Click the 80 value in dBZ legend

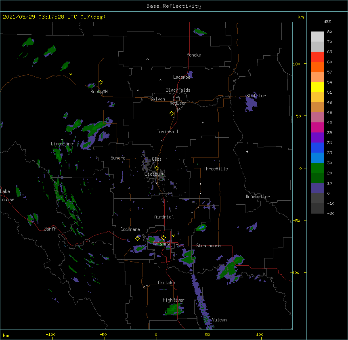(329, 32)
